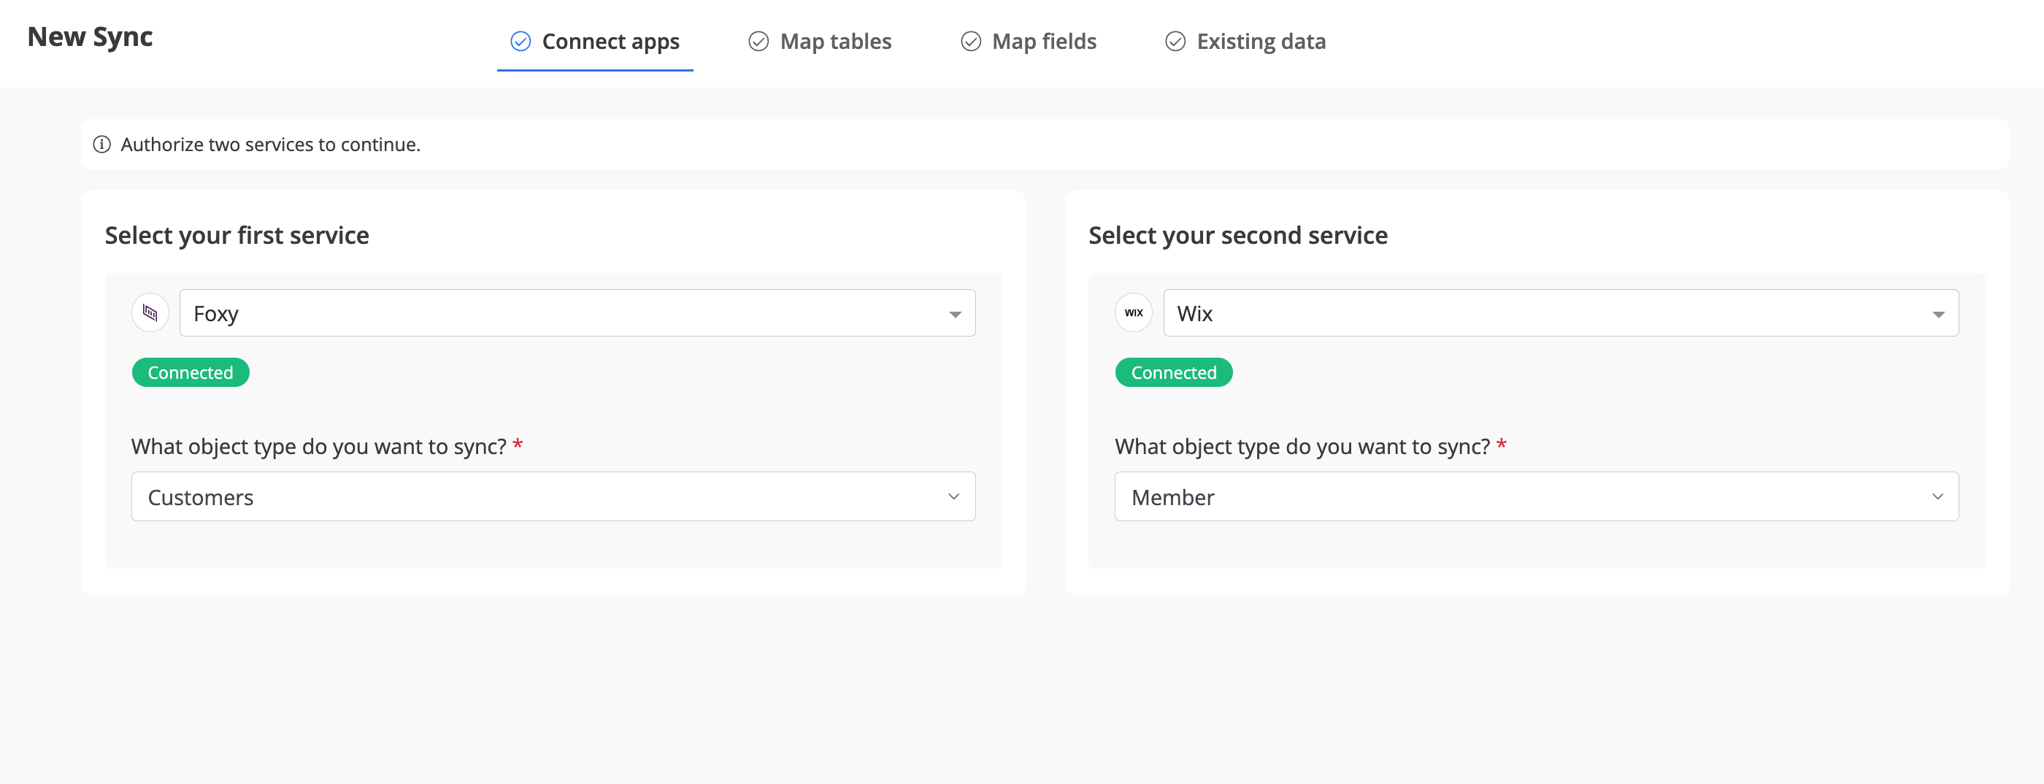Viewport: 2044px width, 784px height.
Task: Switch to the Map fields step
Action: pos(1029,42)
